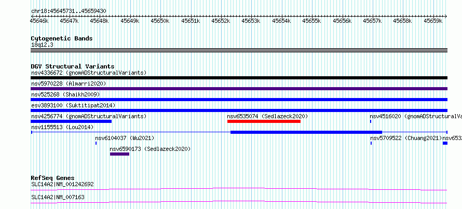Image resolution: width=462 pixels, height=209 pixels.
Task: Click the 45651k ruler tick label
Action: (191, 21)
